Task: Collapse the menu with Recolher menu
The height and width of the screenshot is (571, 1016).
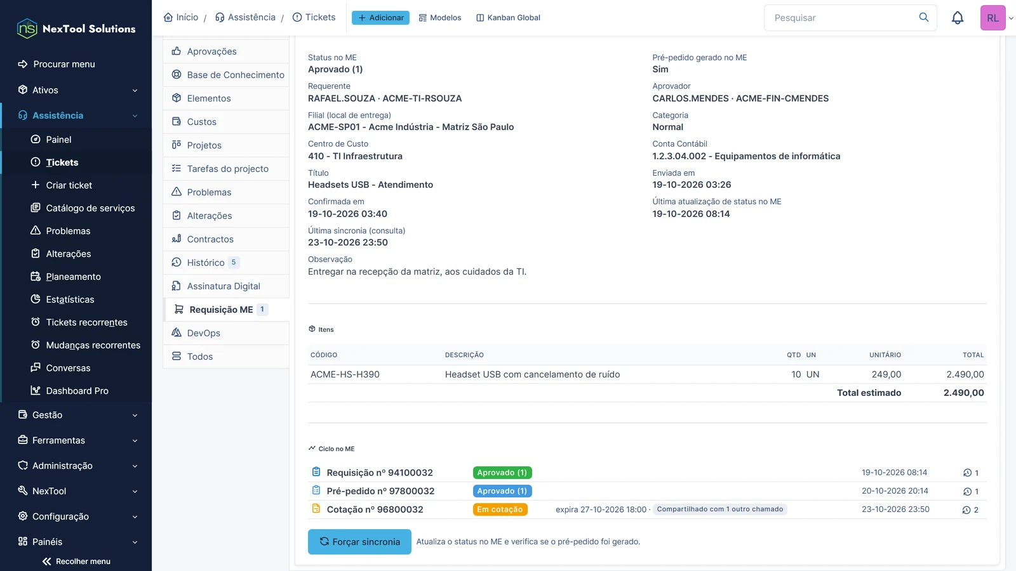Action: click(76, 561)
